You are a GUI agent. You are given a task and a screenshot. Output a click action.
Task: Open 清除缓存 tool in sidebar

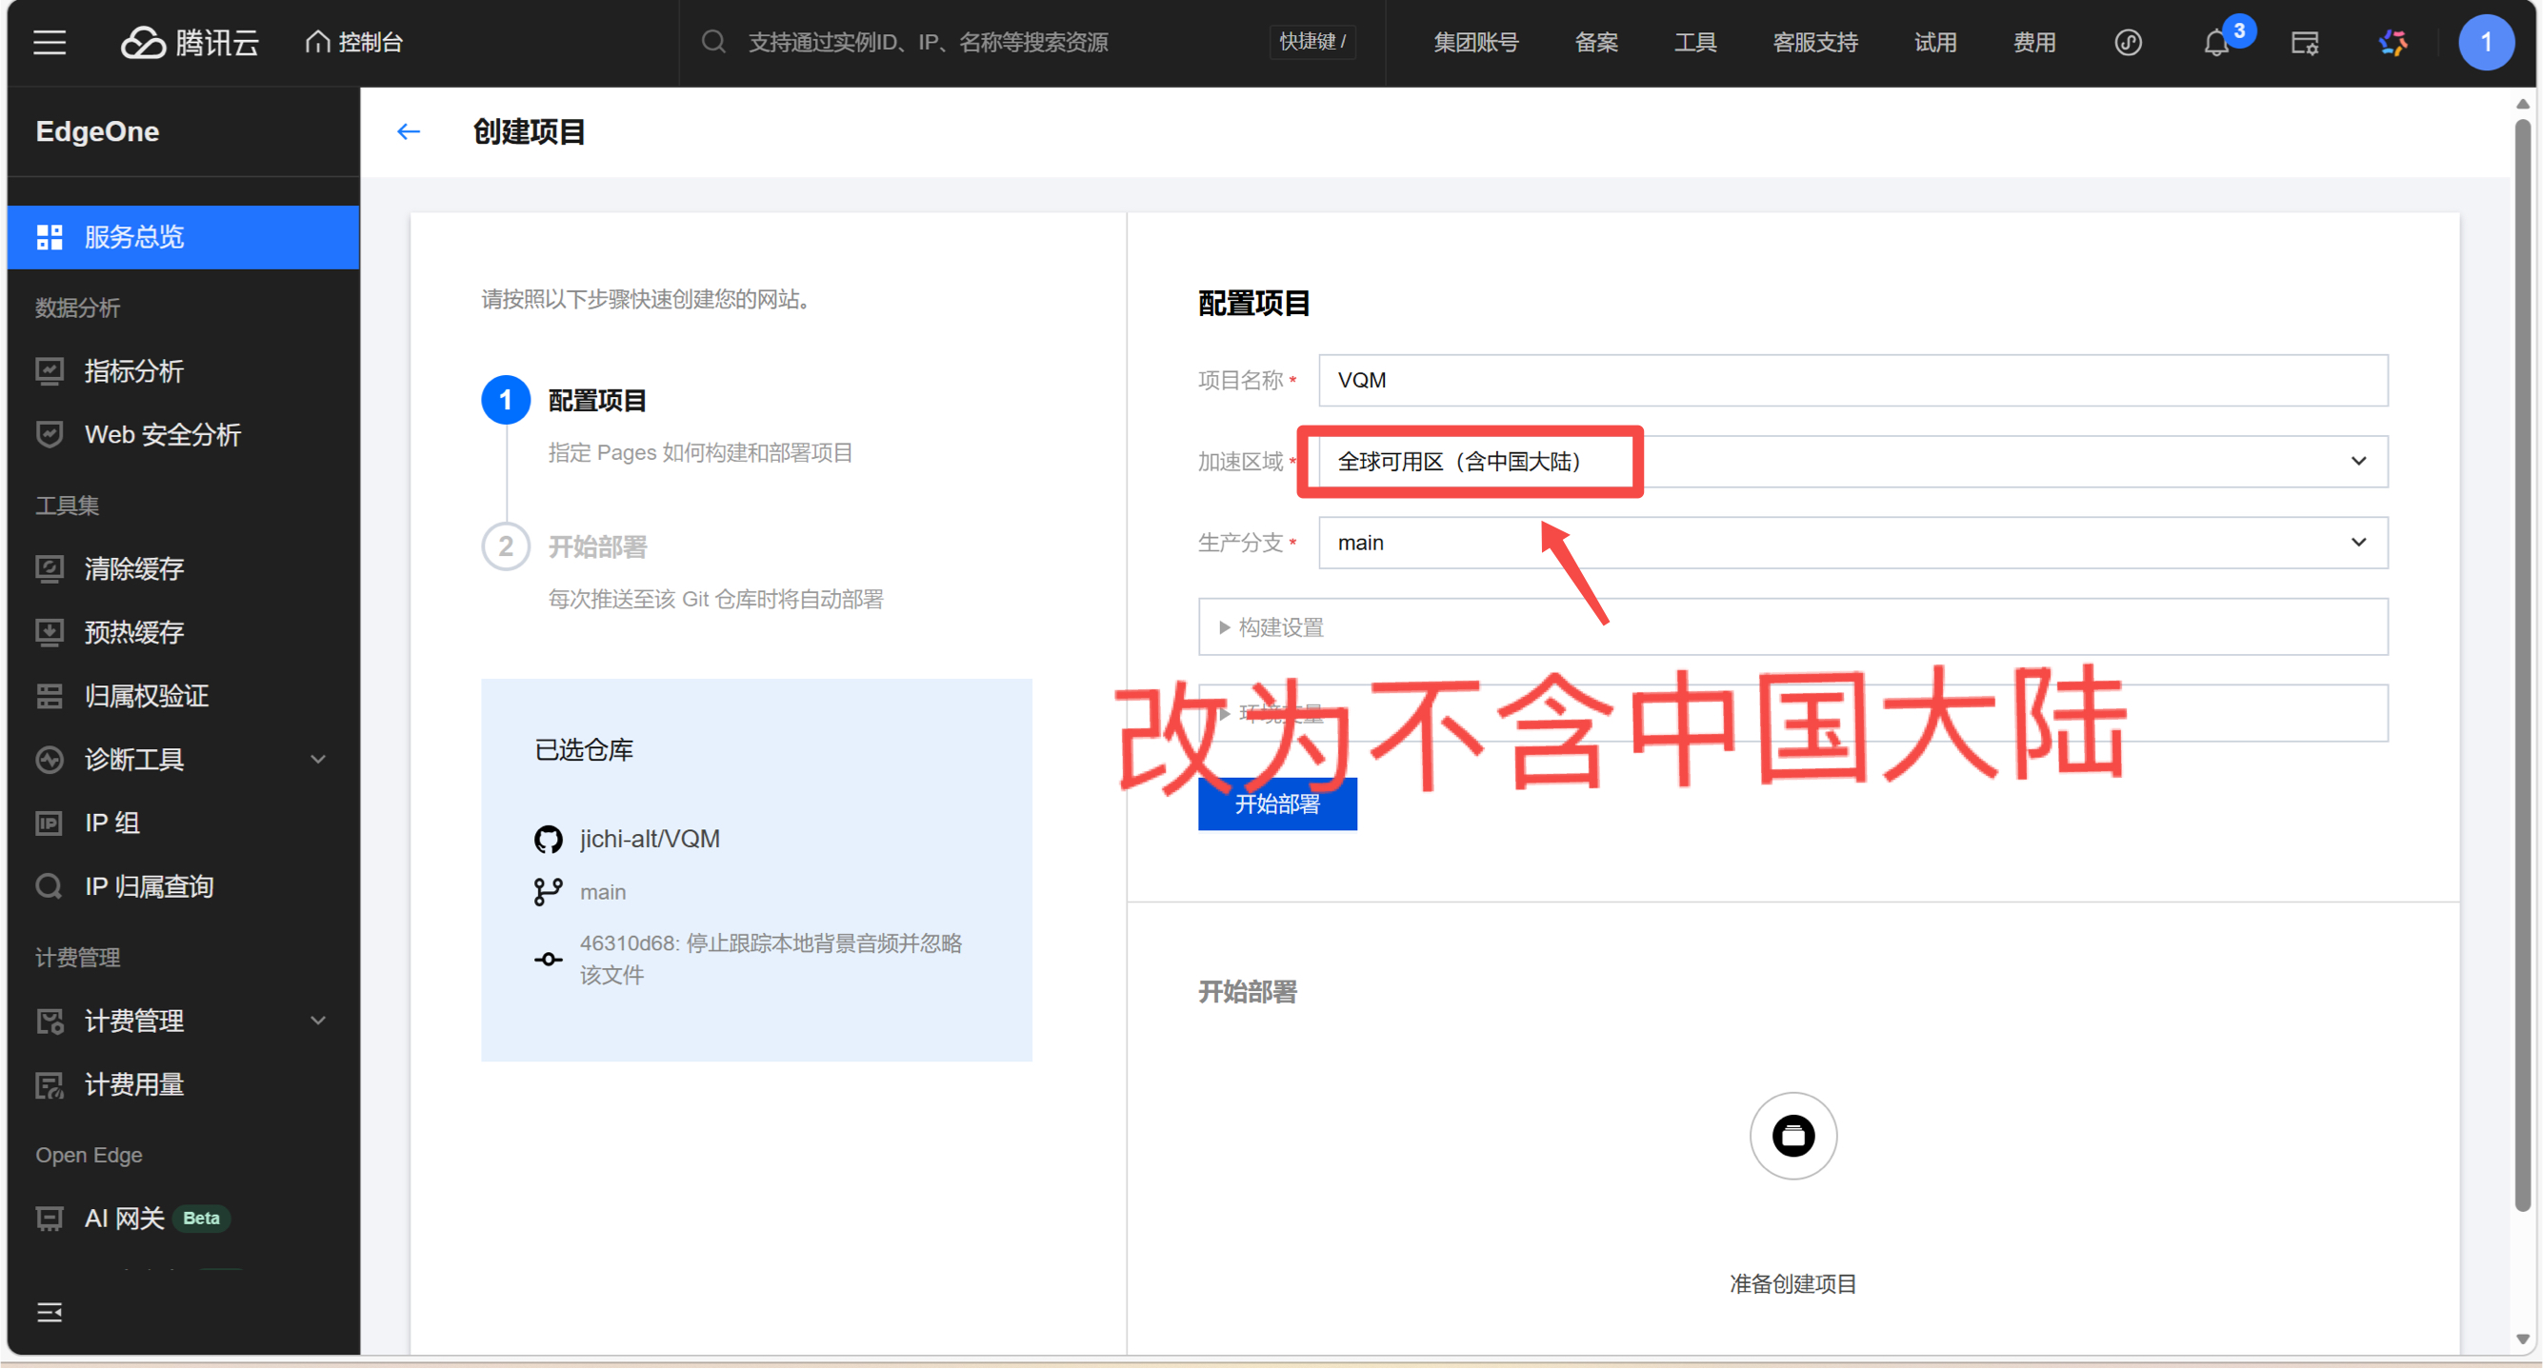pos(133,568)
